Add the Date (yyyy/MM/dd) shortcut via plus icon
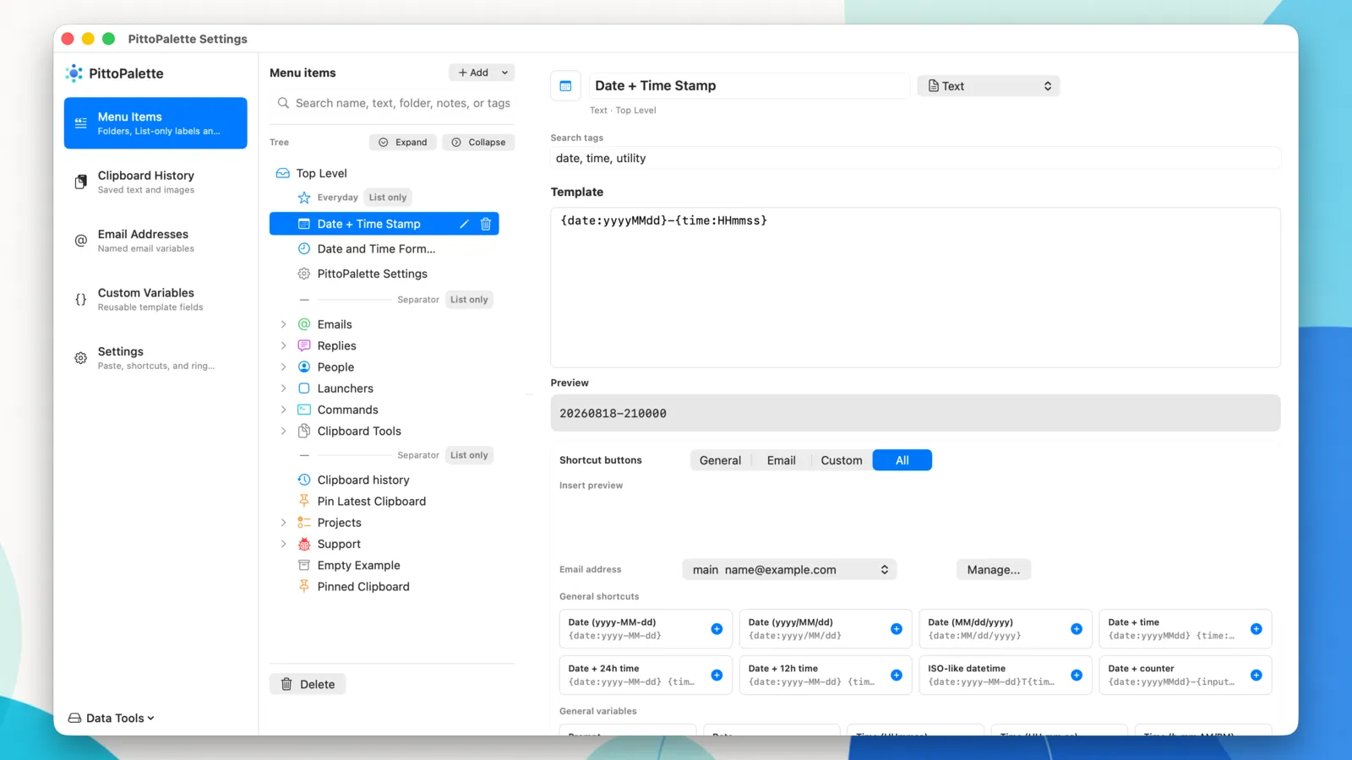This screenshot has width=1352, height=760. click(x=897, y=629)
